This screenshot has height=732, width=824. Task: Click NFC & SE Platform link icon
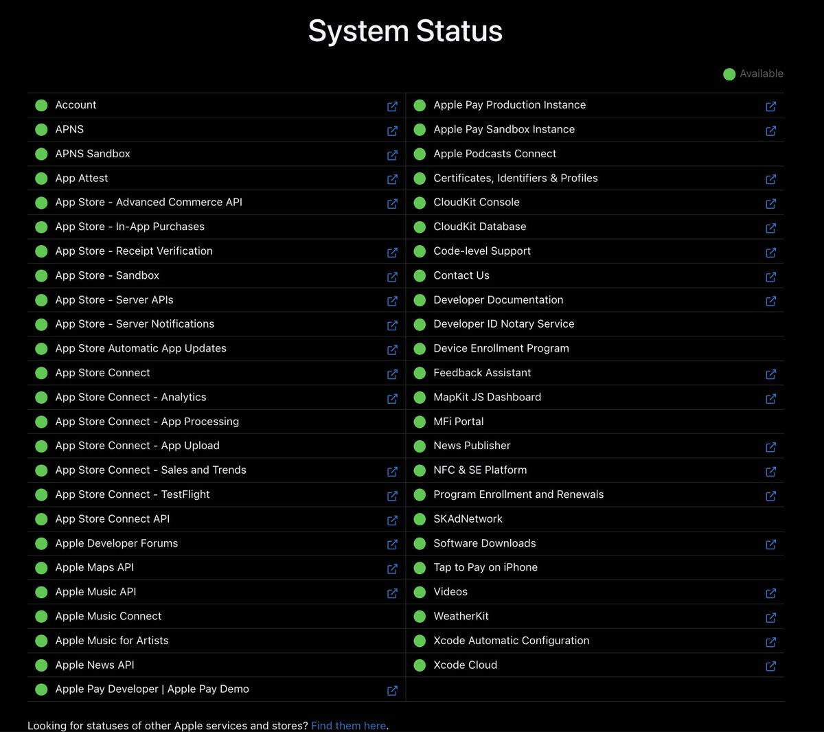pos(771,471)
